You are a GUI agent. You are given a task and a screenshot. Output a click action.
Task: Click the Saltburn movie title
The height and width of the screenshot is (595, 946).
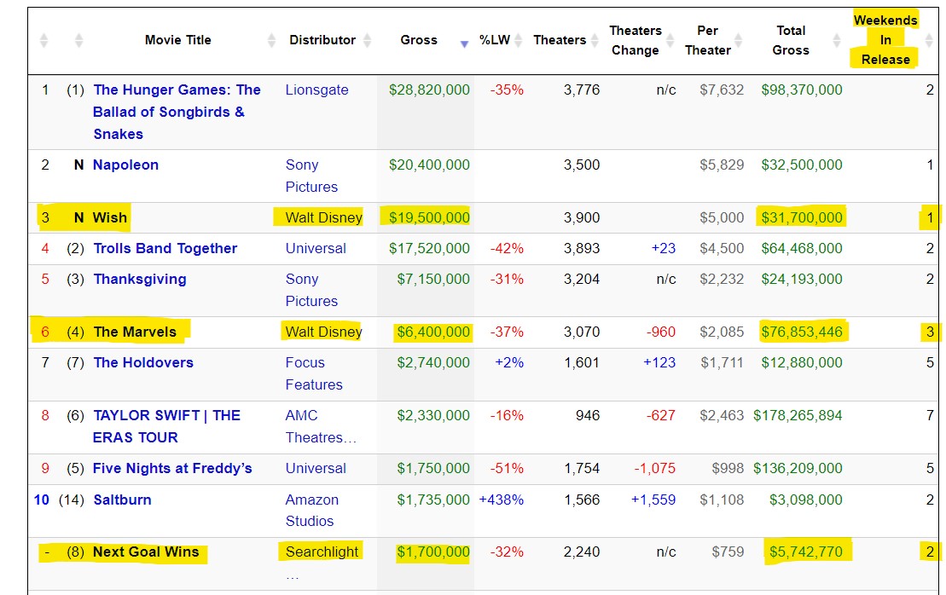pyautogui.click(x=122, y=500)
